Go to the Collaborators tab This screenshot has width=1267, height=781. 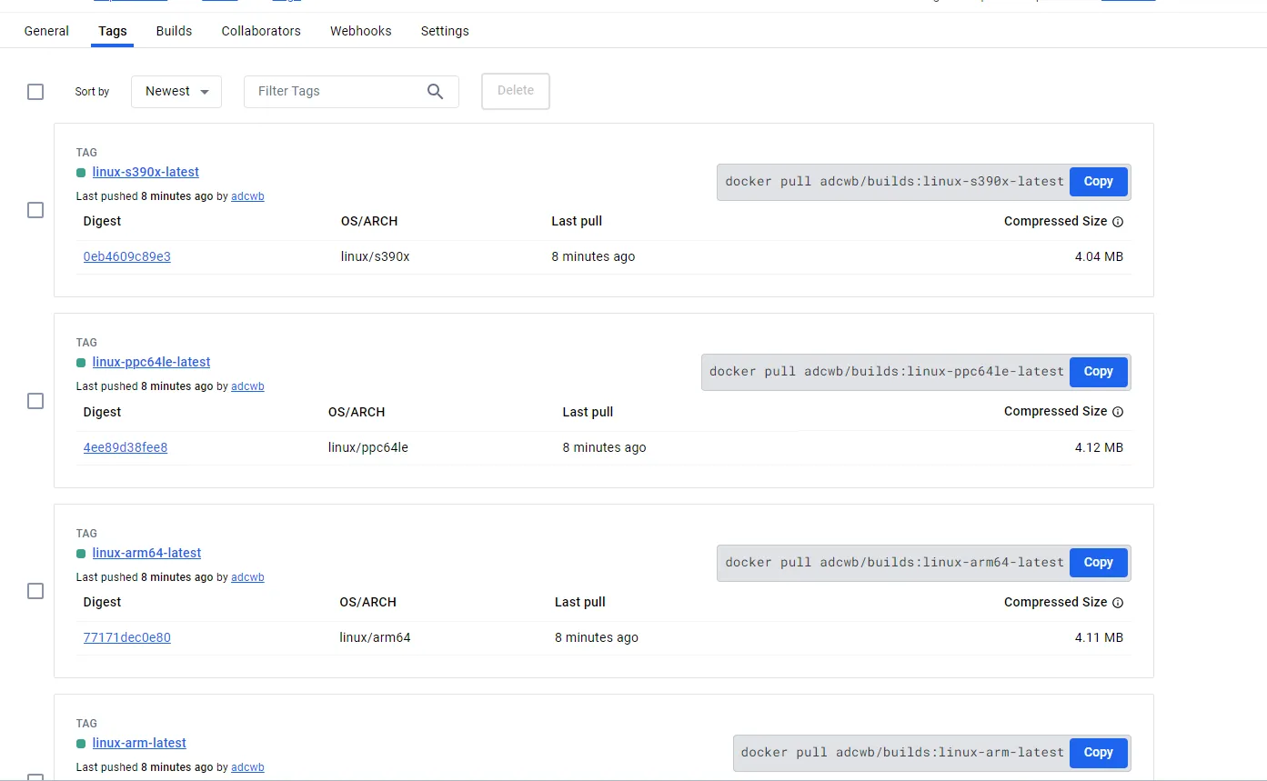(x=261, y=31)
